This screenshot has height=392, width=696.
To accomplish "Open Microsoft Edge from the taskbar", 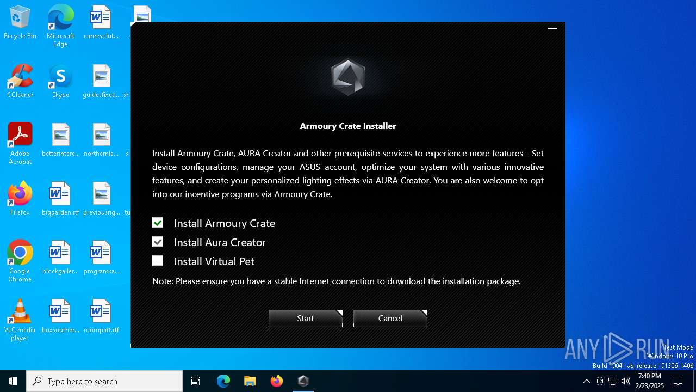I will pyautogui.click(x=223, y=381).
